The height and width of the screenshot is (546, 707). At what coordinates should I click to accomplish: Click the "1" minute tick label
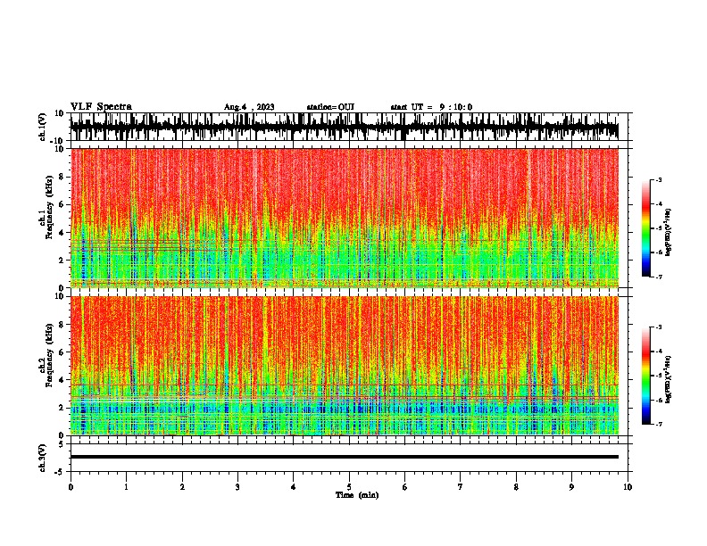coord(126,487)
